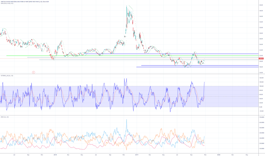Click the 2020 label on time axis
Screen dimensions: 265x156
click(x=219, y=155)
